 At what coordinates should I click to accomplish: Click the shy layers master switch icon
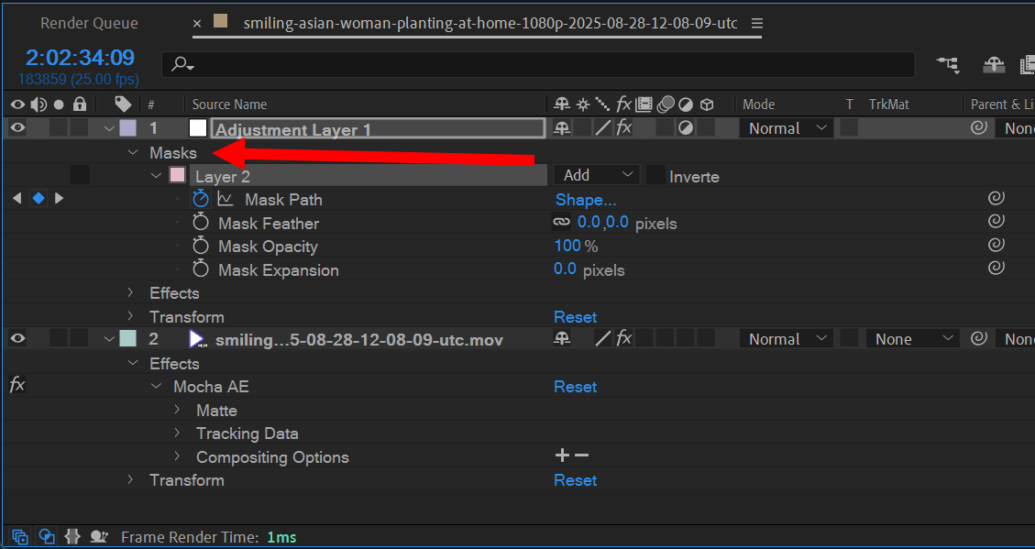(994, 65)
